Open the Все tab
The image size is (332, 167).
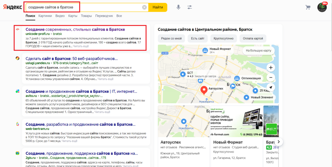click(x=119, y=16)
